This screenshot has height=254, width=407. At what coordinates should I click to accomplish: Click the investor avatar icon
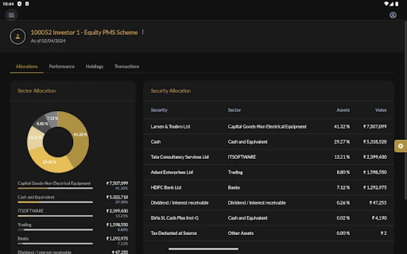(18, 36)
